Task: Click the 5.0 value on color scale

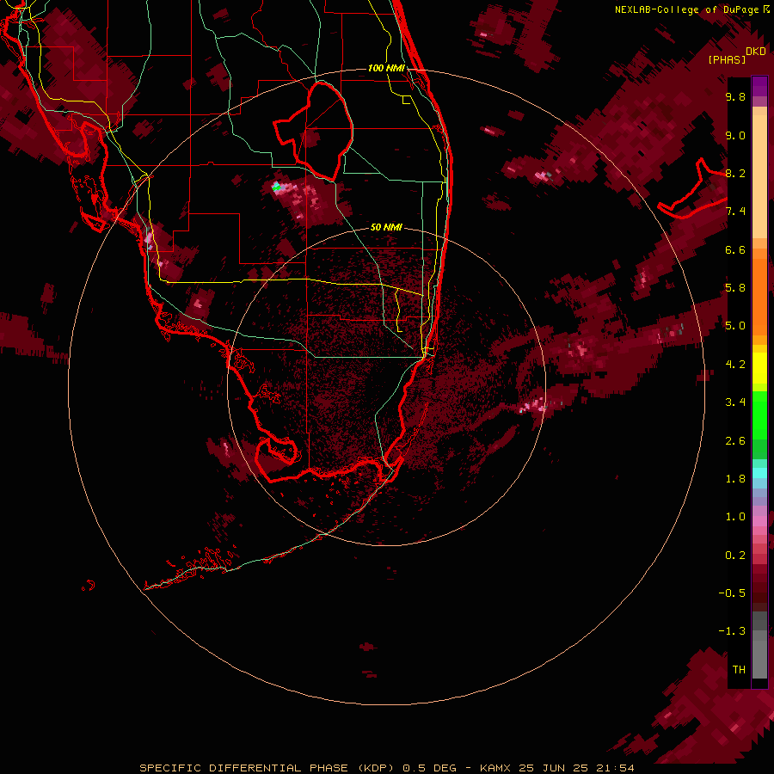Action: (x=735, y=326)
